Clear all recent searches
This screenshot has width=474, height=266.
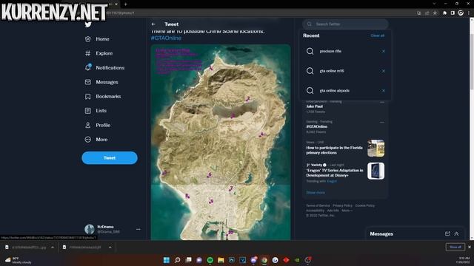[378, 35]
